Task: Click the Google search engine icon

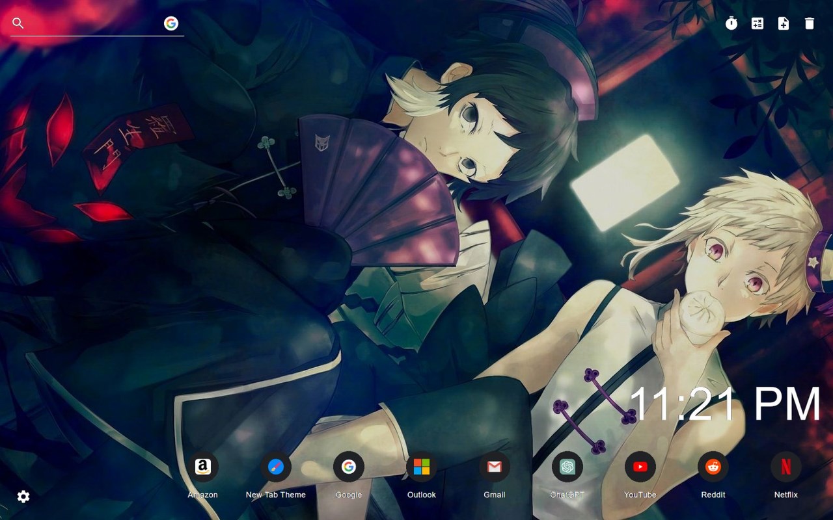Action: click(x=171, y=23)
